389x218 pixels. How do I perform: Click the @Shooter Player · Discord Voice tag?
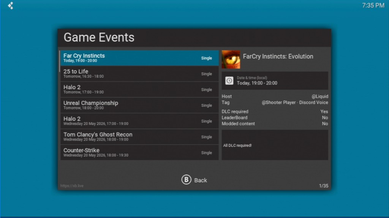click(295, 103)
